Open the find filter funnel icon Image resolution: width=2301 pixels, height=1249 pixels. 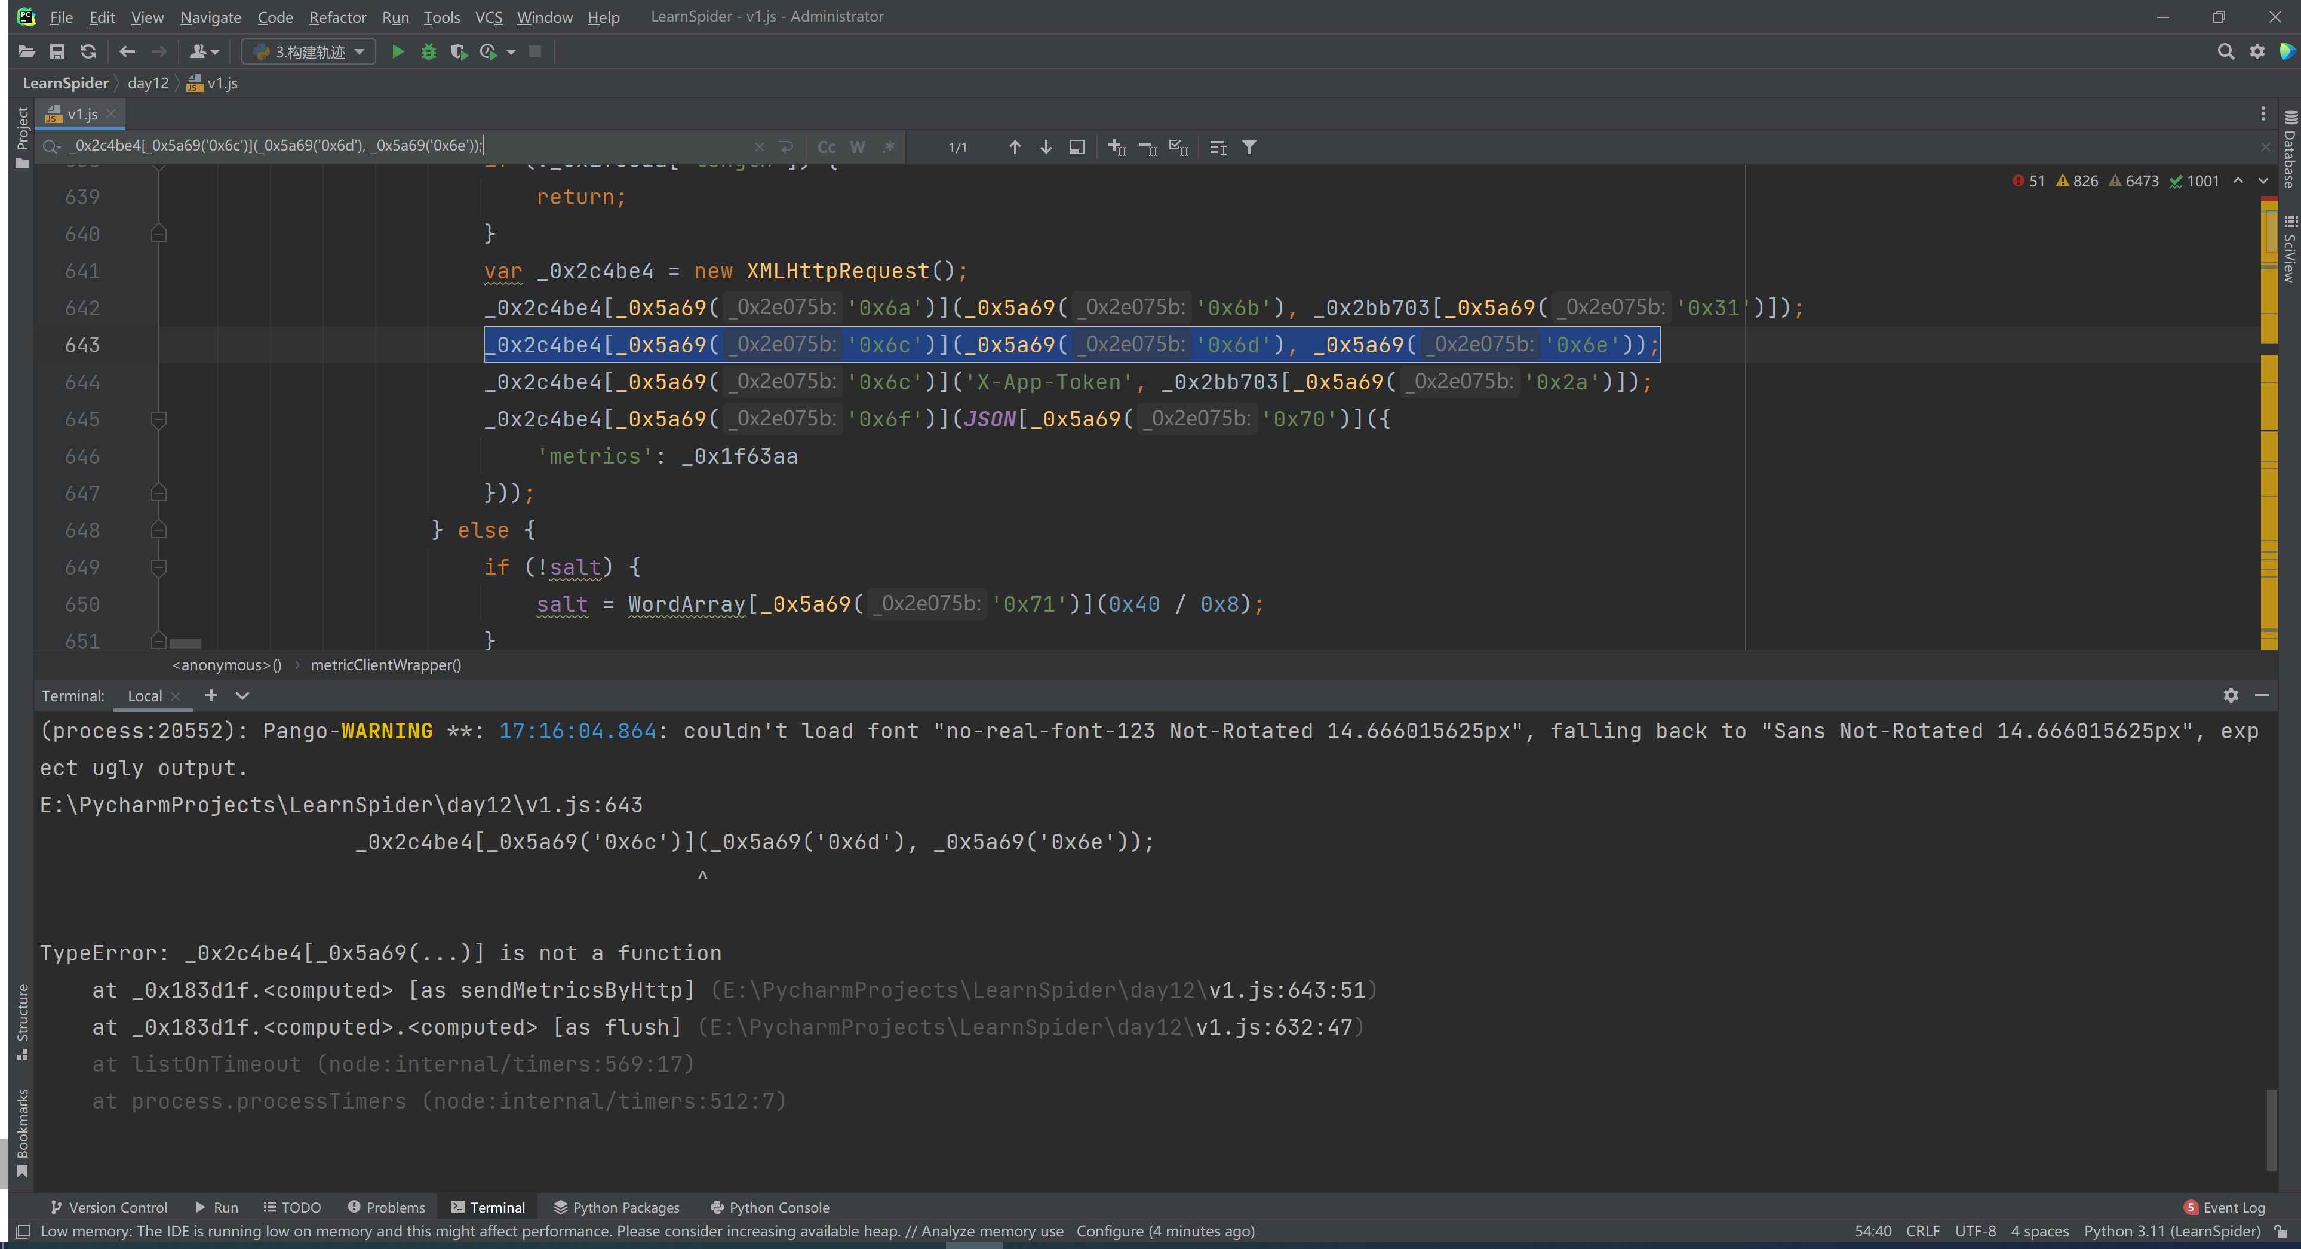1250,146
